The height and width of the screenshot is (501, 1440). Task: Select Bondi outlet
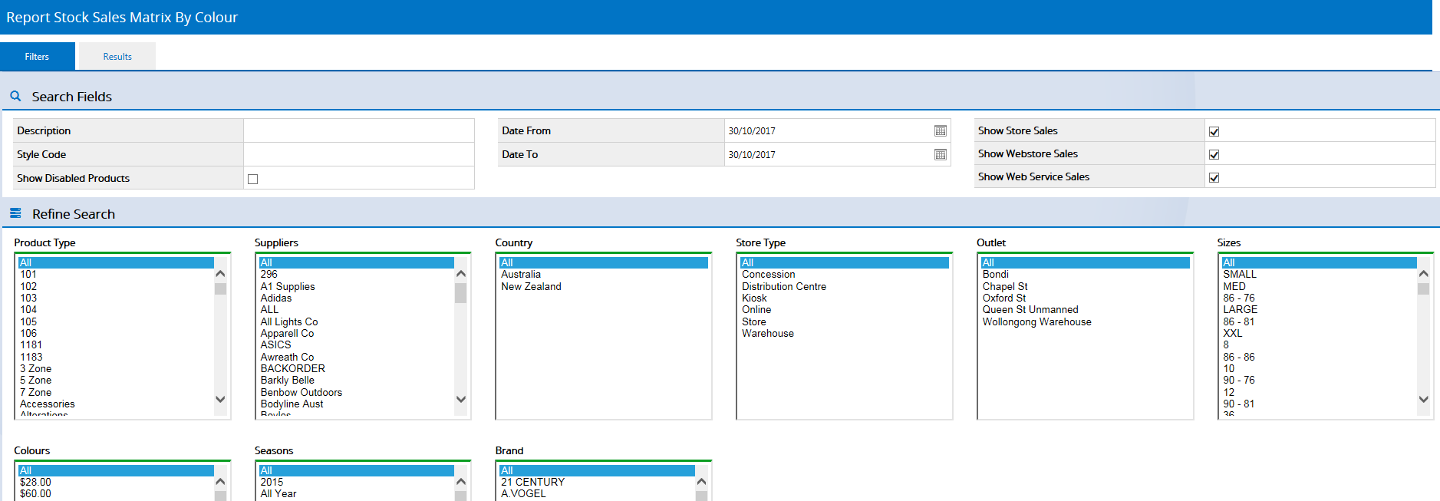tap(1086, 274)
